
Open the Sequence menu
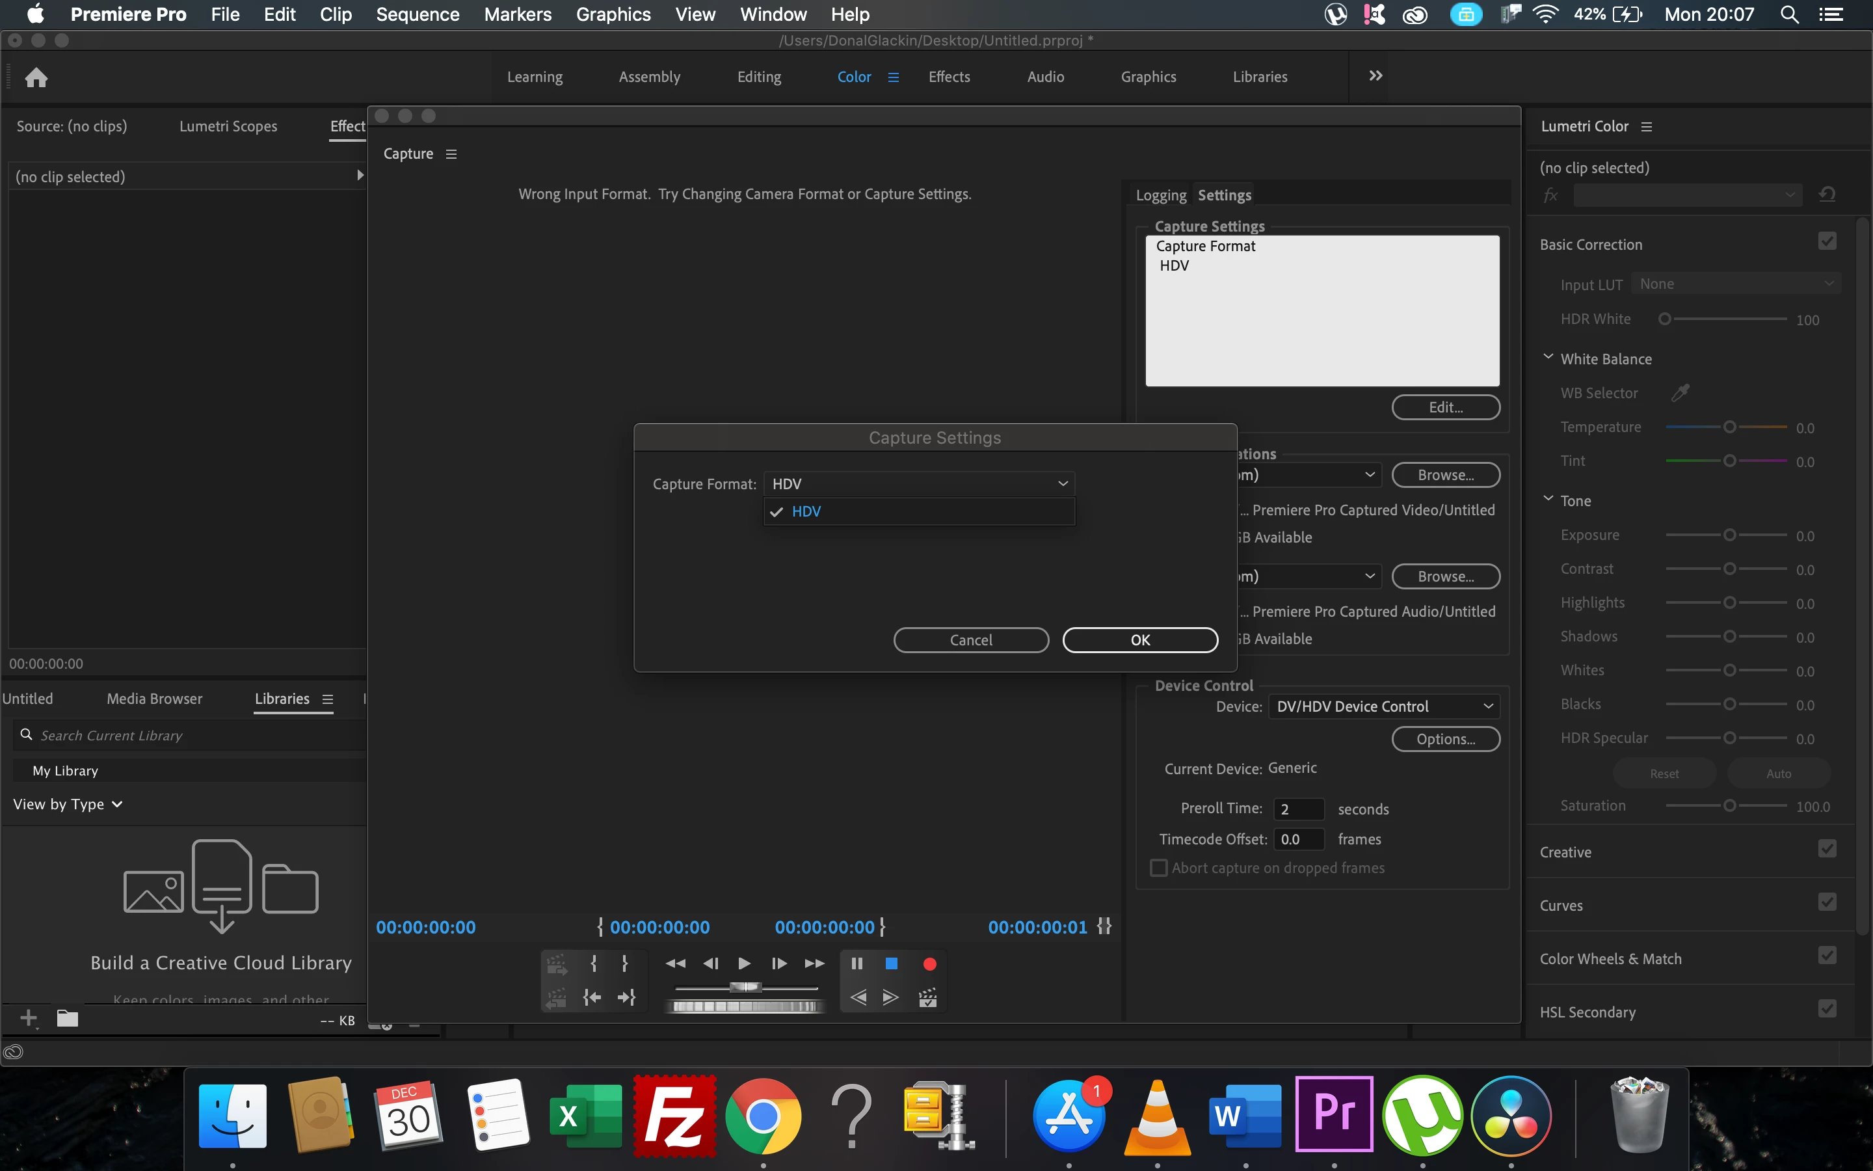pyautogui.click(x=417, y=14)
